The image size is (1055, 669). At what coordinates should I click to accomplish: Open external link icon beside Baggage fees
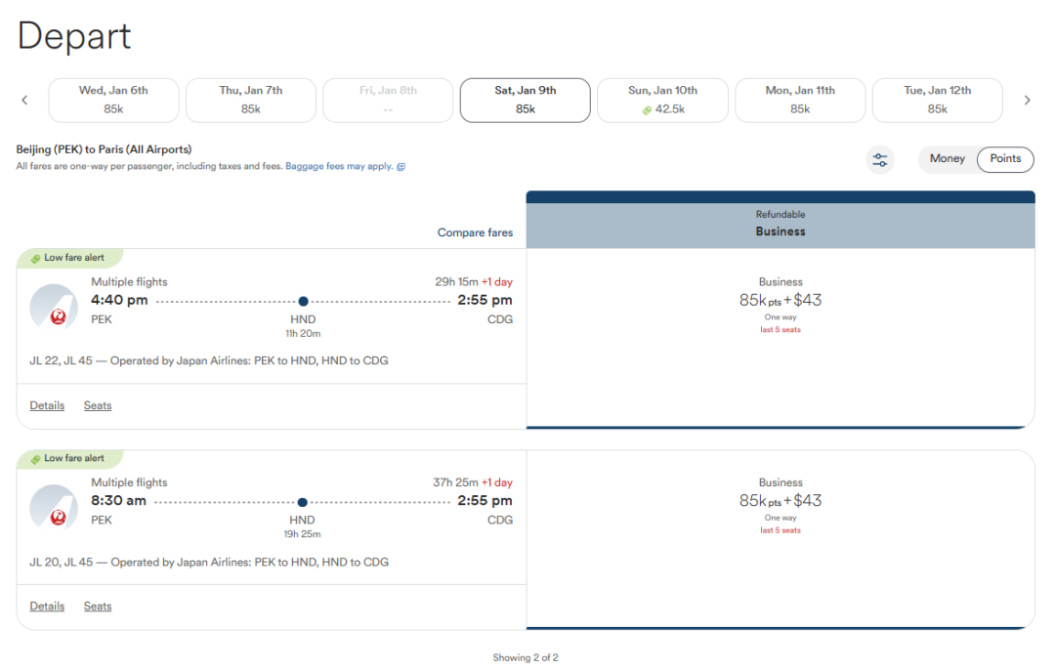click(x=401, y=167)
